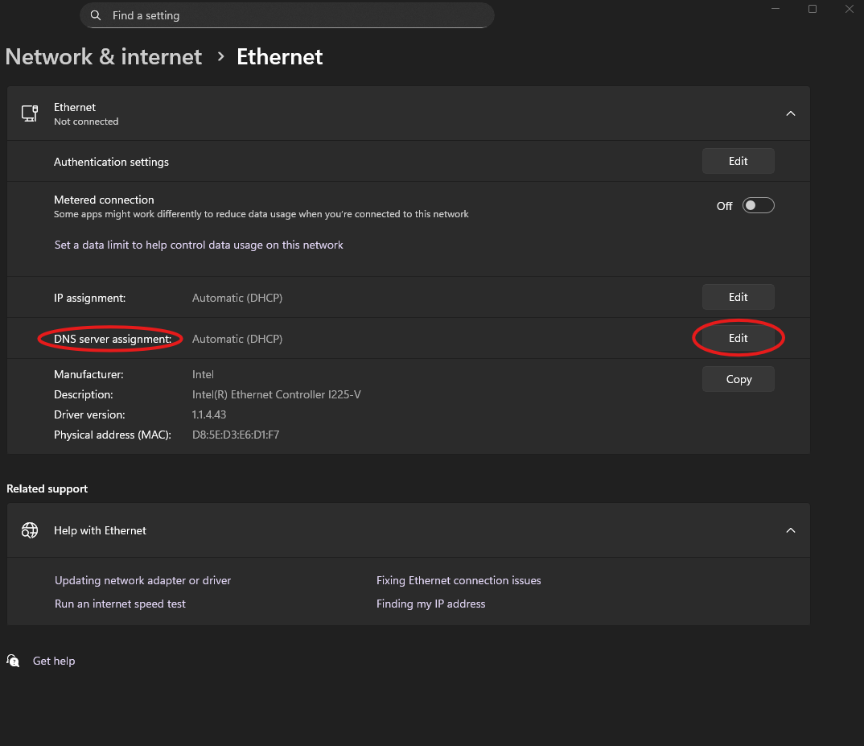Open data limit settings link
Viewport: 864px width, 746px height.
[198, 245]
